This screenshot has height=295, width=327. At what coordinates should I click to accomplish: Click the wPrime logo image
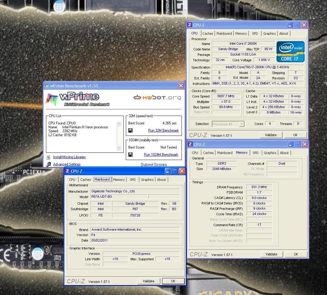point(77,99)
